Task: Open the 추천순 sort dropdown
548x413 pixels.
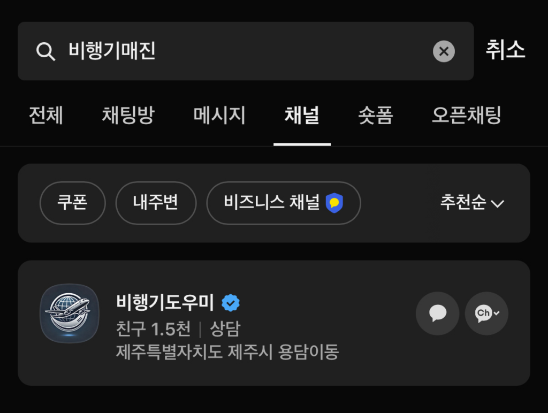Action: 472,202
